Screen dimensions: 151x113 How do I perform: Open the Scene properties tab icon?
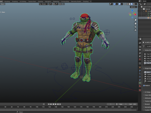[140, 56]
